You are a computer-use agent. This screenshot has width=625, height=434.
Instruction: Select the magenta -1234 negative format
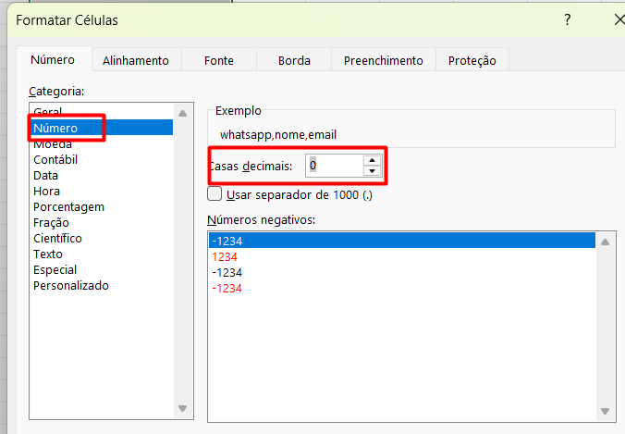(227, 289)
